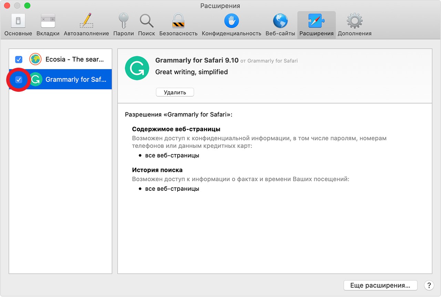Viewport: 441px width, 297px height.
Task: Click 'все веб-страницы' under Содержимое веб-страницы
Action: click(x=172, y=155)
